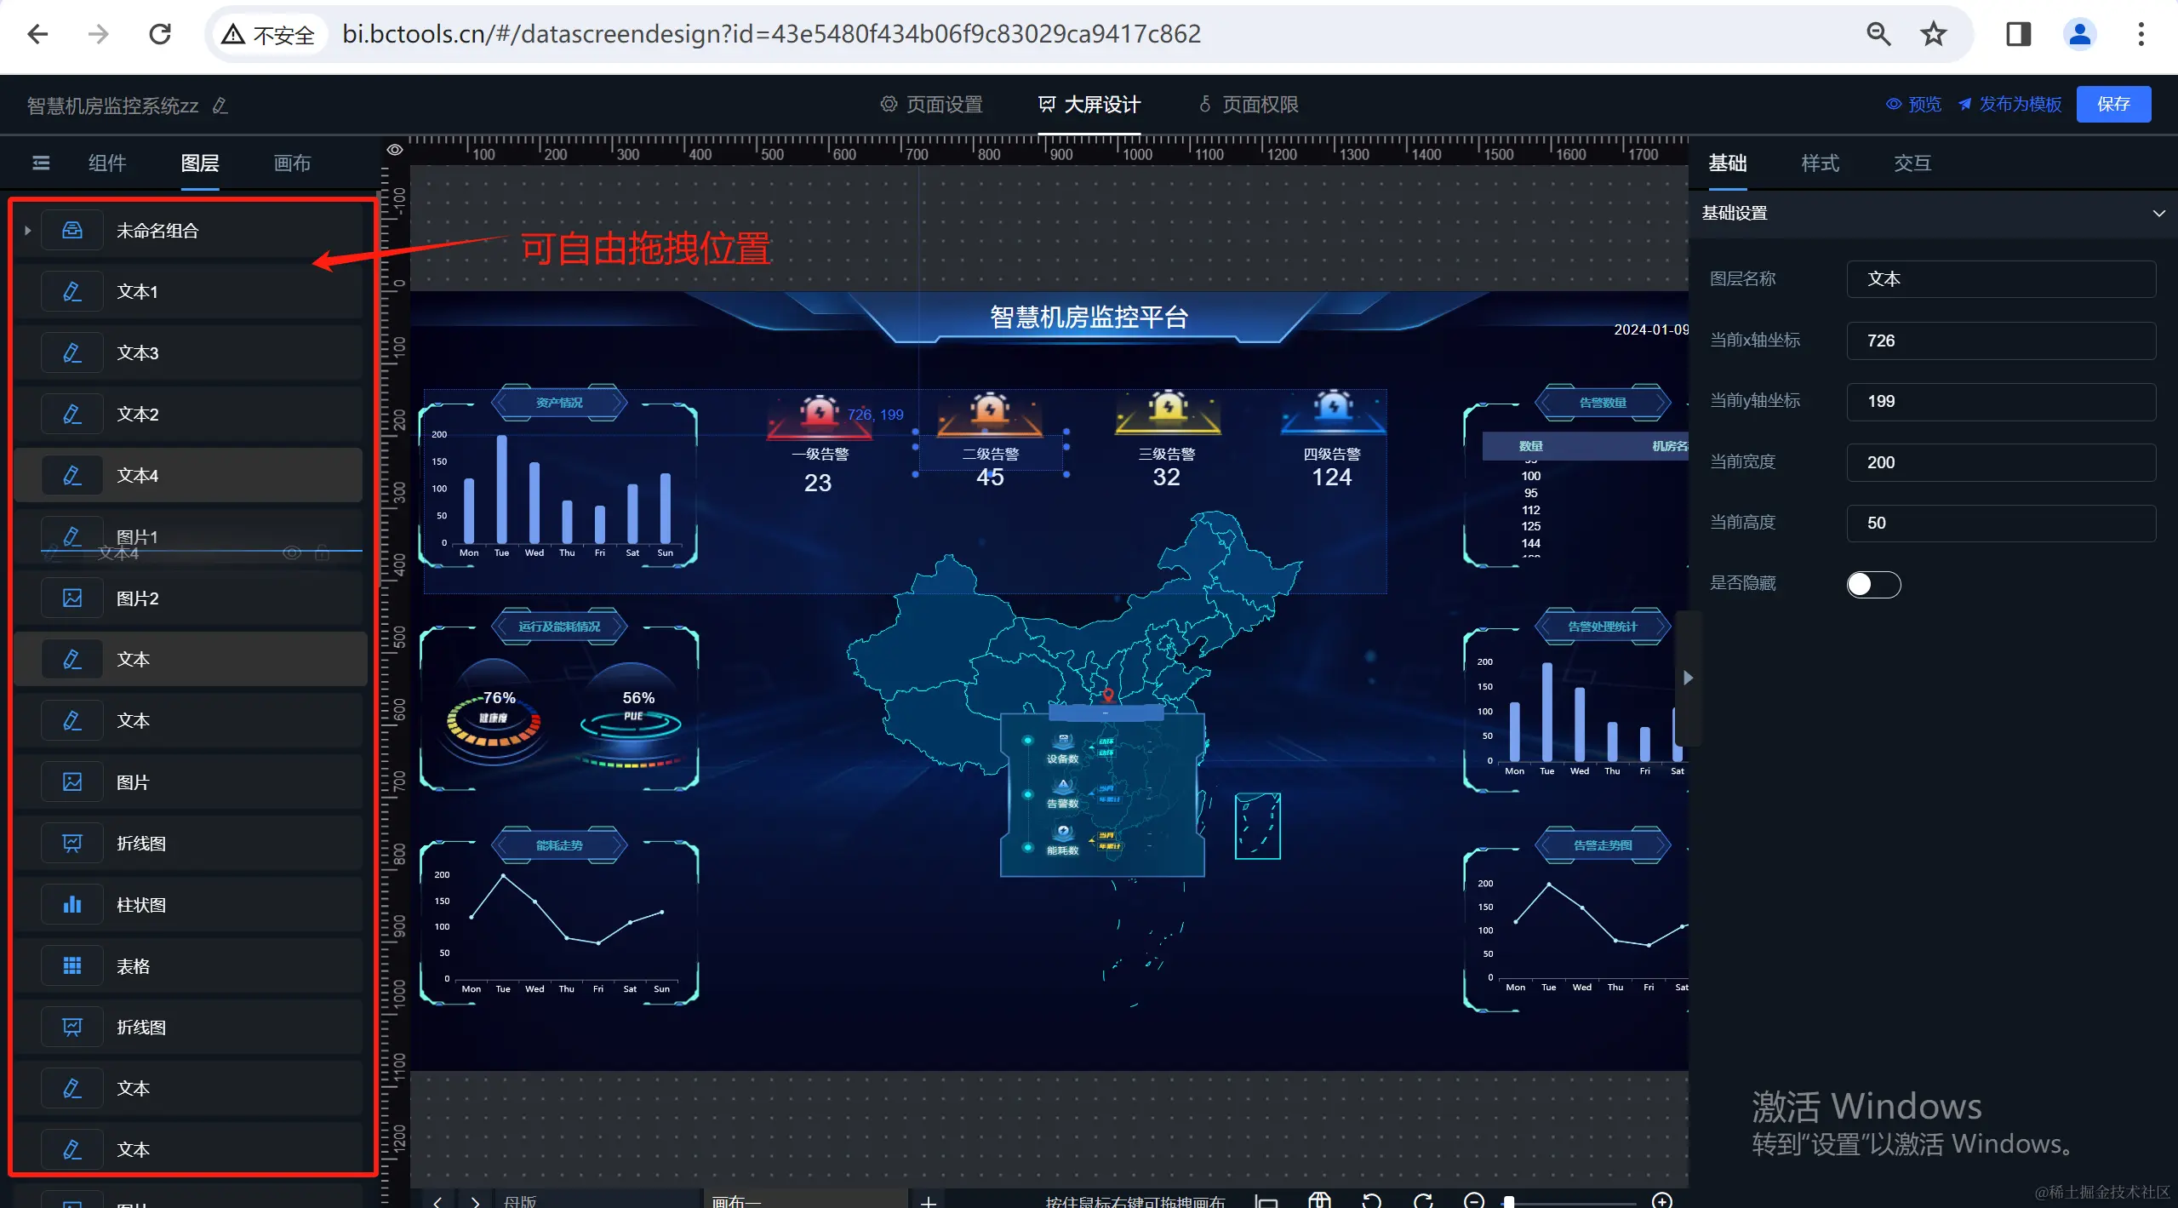Click the canvas zoom slider handle
This screenshot has width=2178, height=1208.
pyautogui.click(x=1509, y=1201)
